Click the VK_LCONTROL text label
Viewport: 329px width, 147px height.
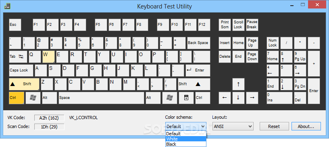(x=83, y=118)
